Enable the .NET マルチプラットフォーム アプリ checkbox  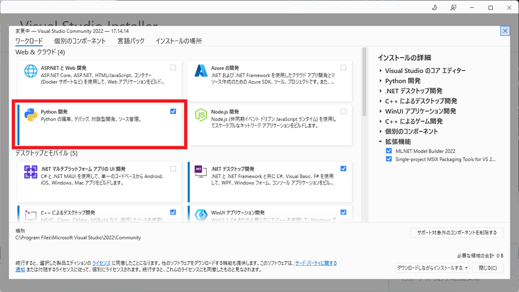coord(173,168)
